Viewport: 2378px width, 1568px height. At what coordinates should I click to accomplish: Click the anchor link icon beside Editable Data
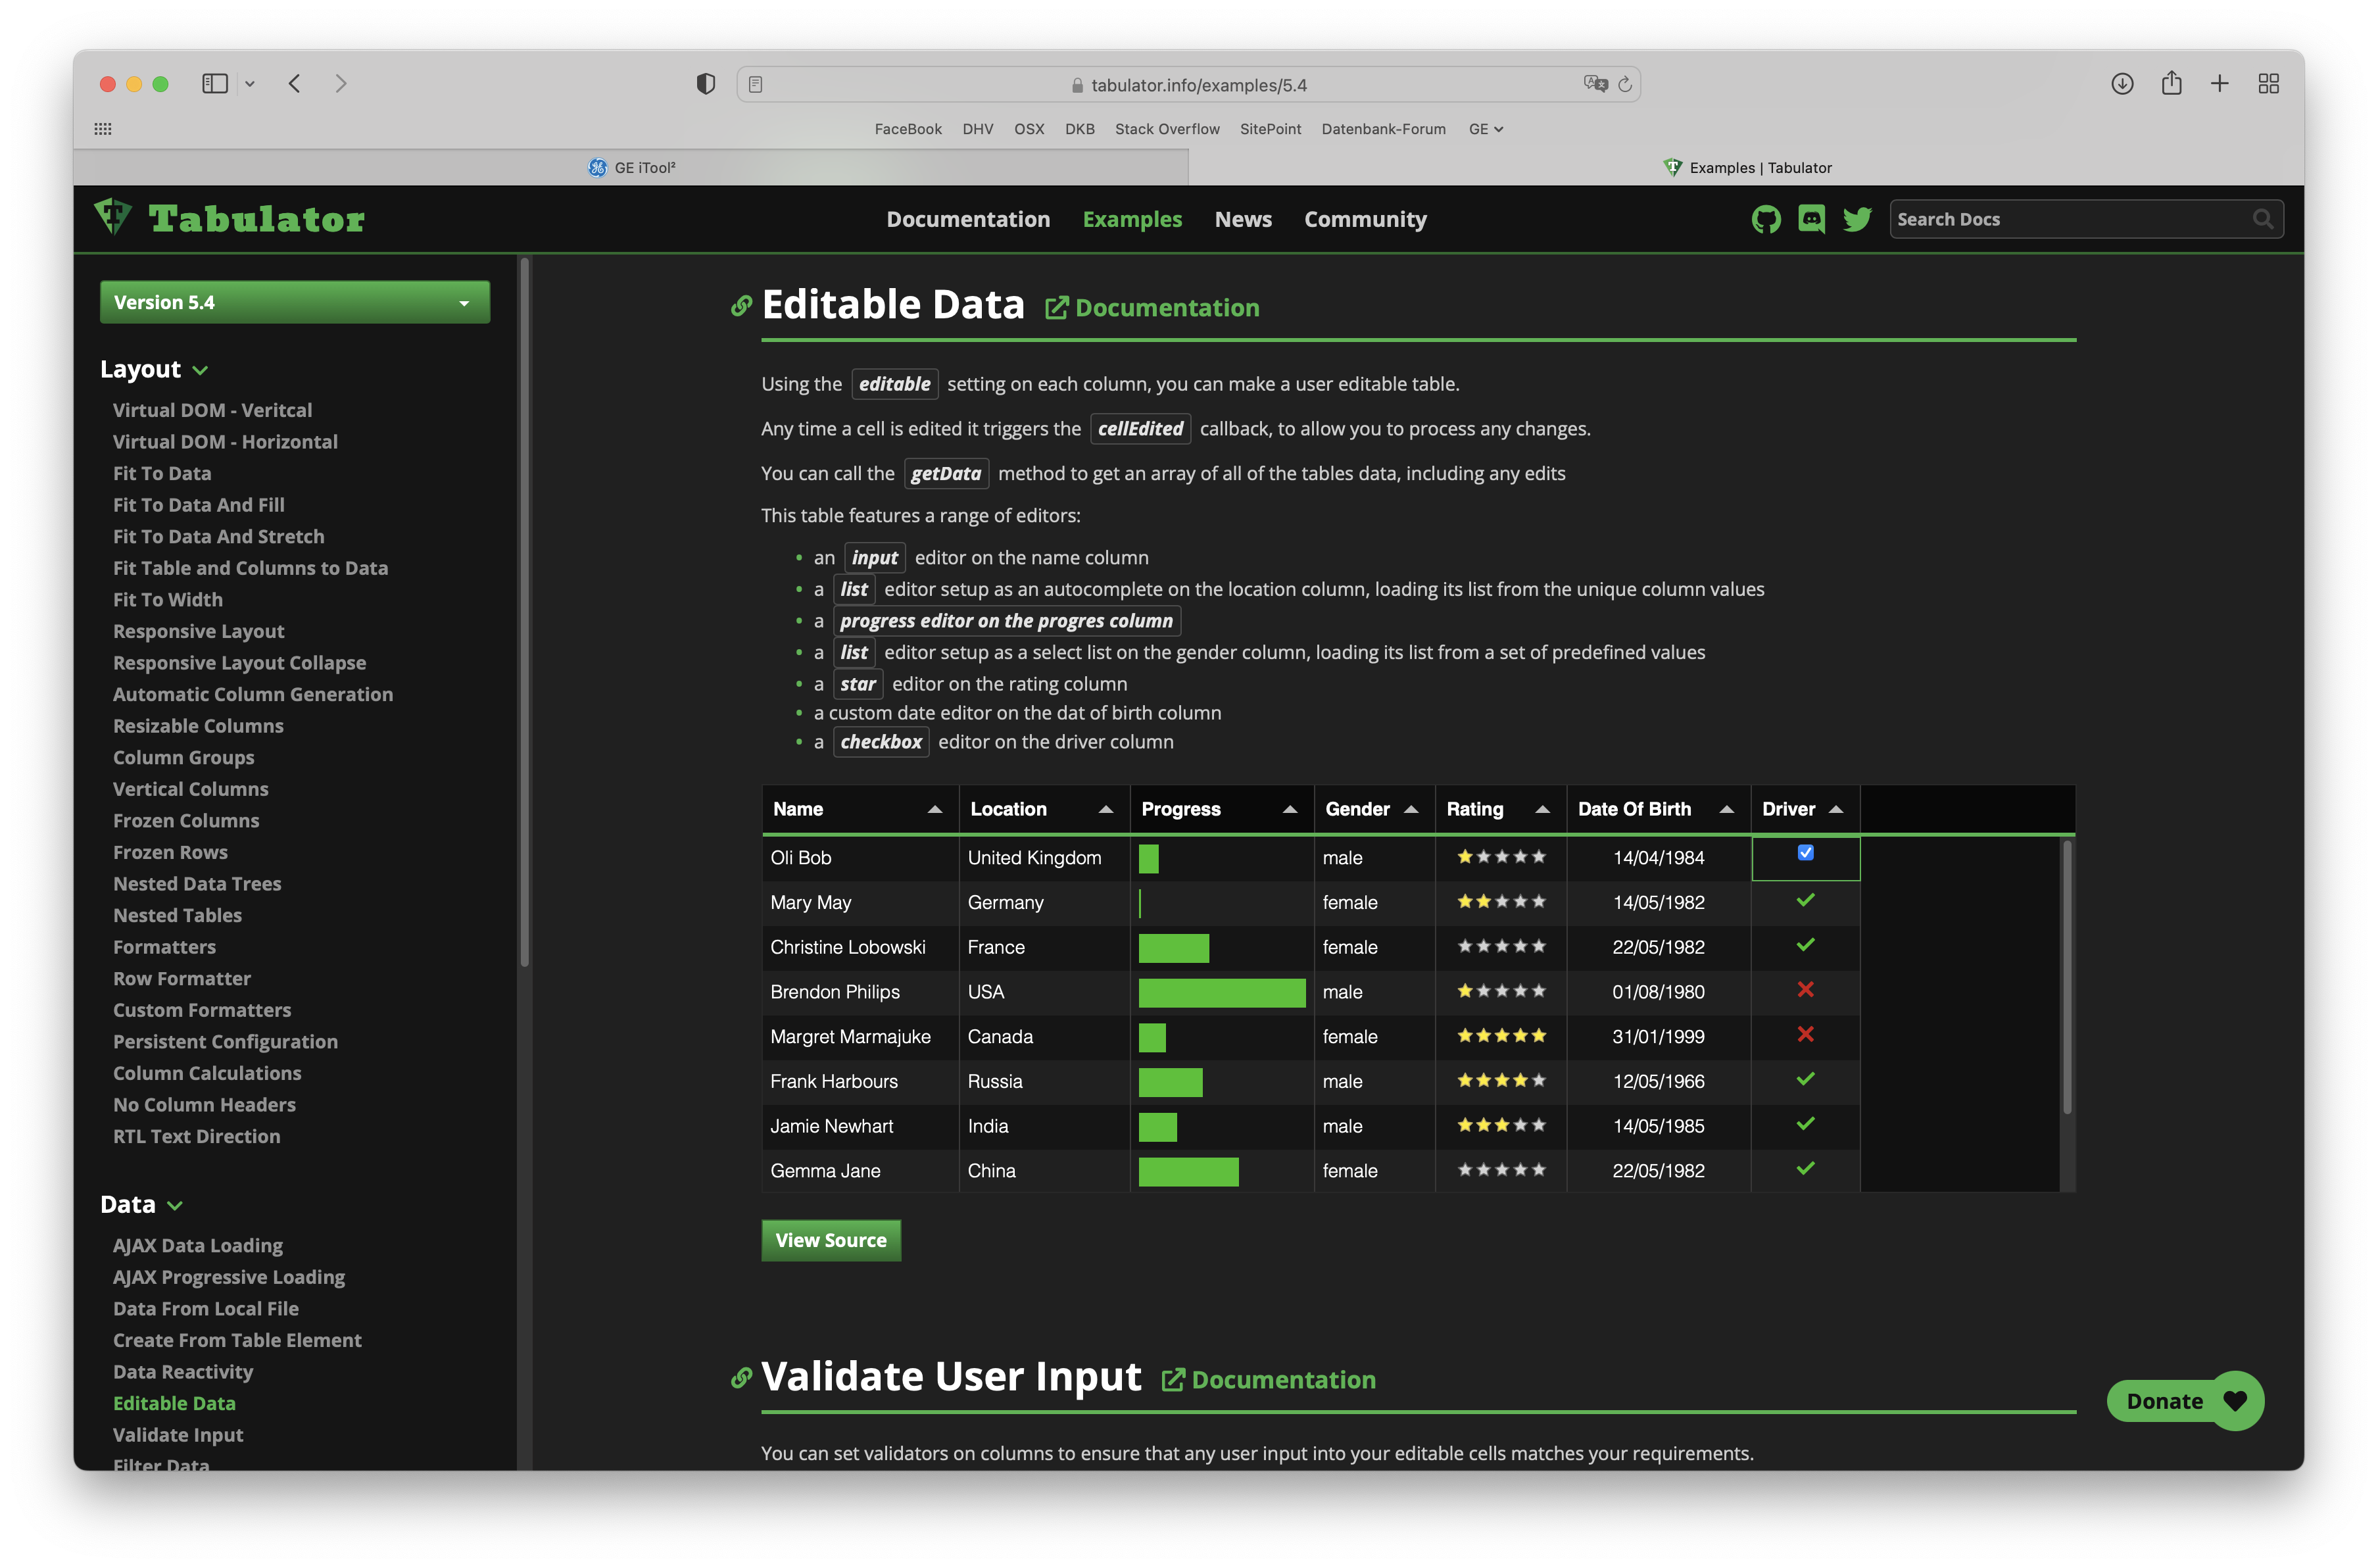[x=740, y=306]
